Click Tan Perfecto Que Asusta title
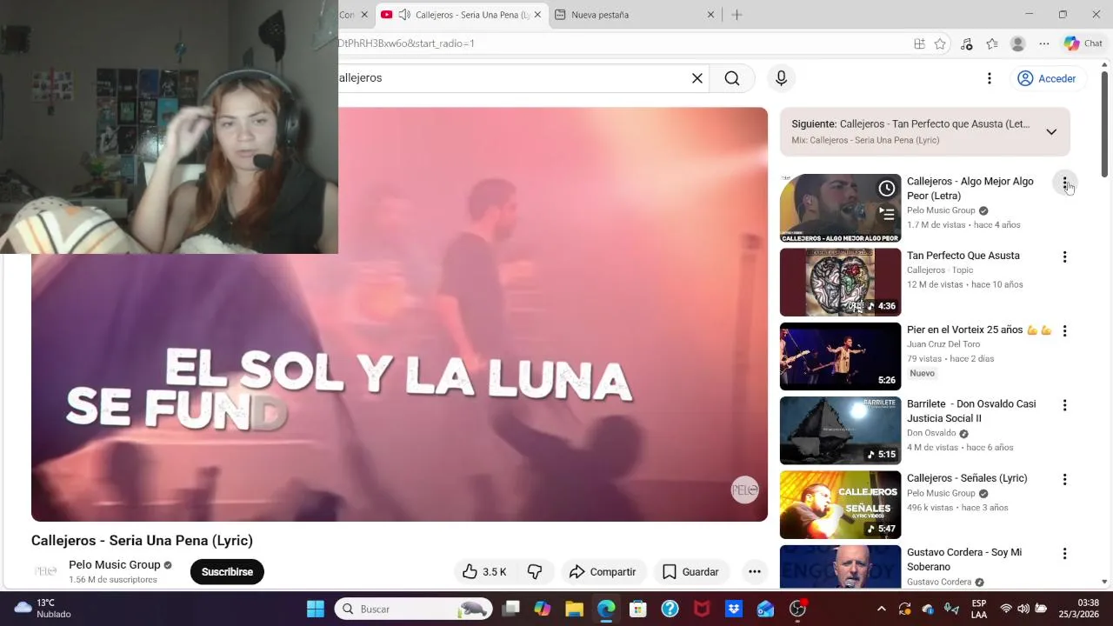 tap(963, 256)
